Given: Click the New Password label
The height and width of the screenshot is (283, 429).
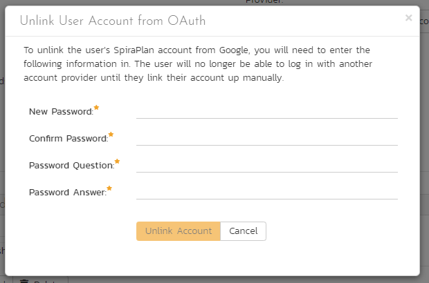Looking at the screenshot, I should coord(61,112).
